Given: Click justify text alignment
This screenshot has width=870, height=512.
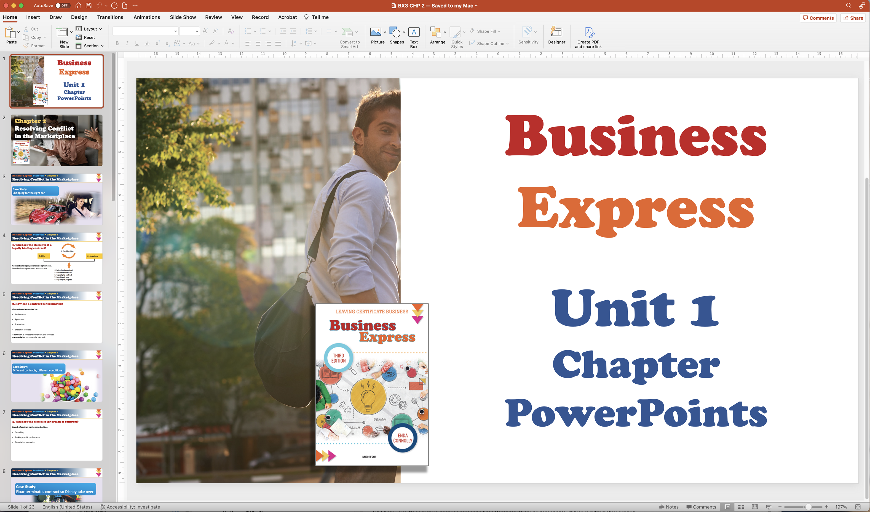Looking at the screenshot, I should pos(278,44).
